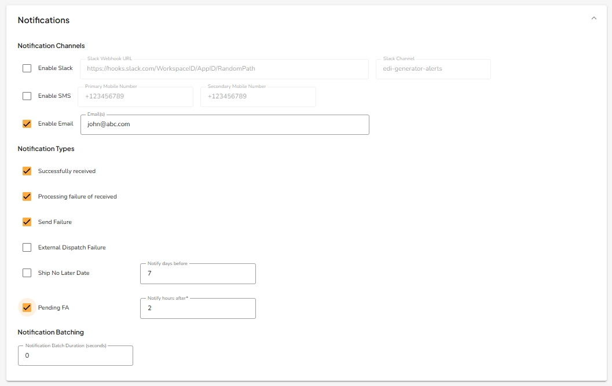Click the Notification Types heading
612x386 pixels.
(x=46, y=149)
